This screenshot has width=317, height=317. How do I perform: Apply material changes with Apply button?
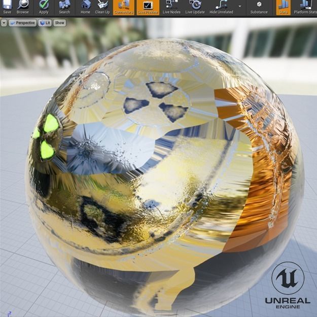44,7
